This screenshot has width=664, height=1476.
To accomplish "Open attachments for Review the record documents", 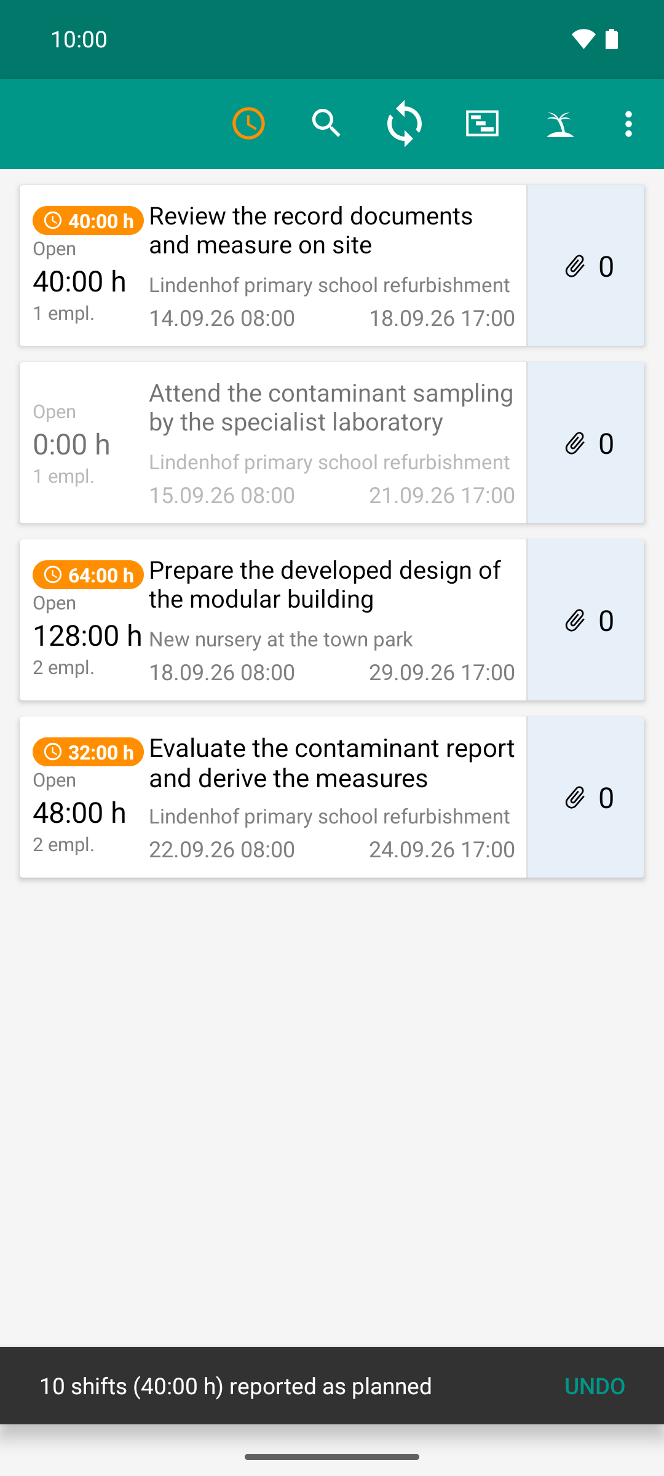I will (x=586, y=266).
